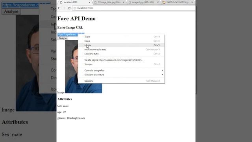Viewport: 252px width, 142px height.
Task: Click the portrait photo in the page
Action: [x=83, y=67]
